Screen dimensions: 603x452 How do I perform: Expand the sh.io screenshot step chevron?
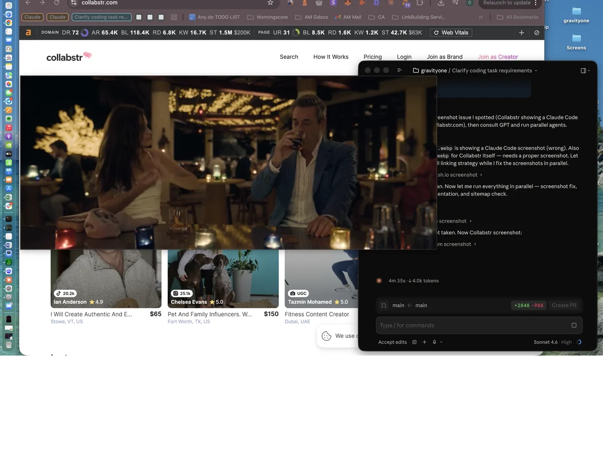tap(481, 175)
